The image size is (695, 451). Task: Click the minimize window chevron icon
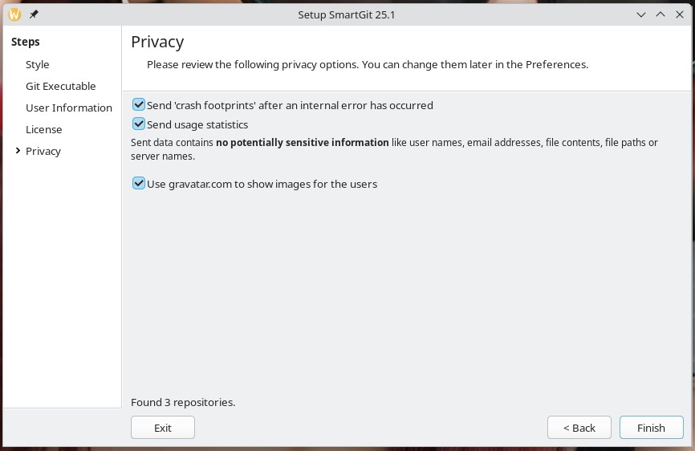pos(641,14)
